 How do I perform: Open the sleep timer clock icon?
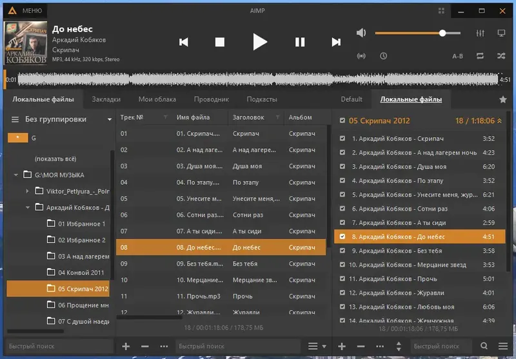[x=383, y=56]
